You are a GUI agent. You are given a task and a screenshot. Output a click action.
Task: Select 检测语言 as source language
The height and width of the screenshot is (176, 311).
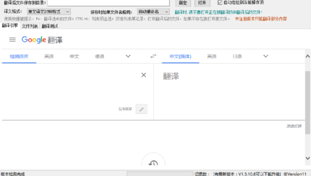[19, 57]
